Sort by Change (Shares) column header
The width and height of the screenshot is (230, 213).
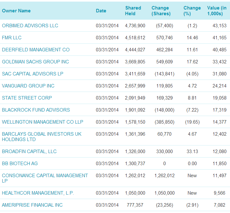click(161, 11)
